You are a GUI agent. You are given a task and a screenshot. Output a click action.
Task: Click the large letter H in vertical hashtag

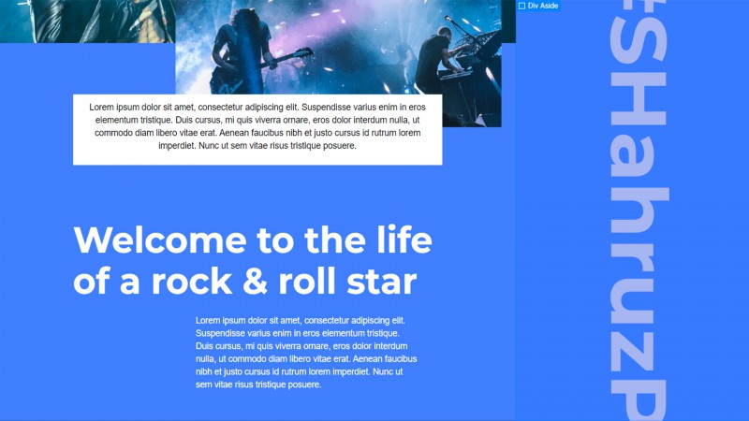tap(639, 105)
